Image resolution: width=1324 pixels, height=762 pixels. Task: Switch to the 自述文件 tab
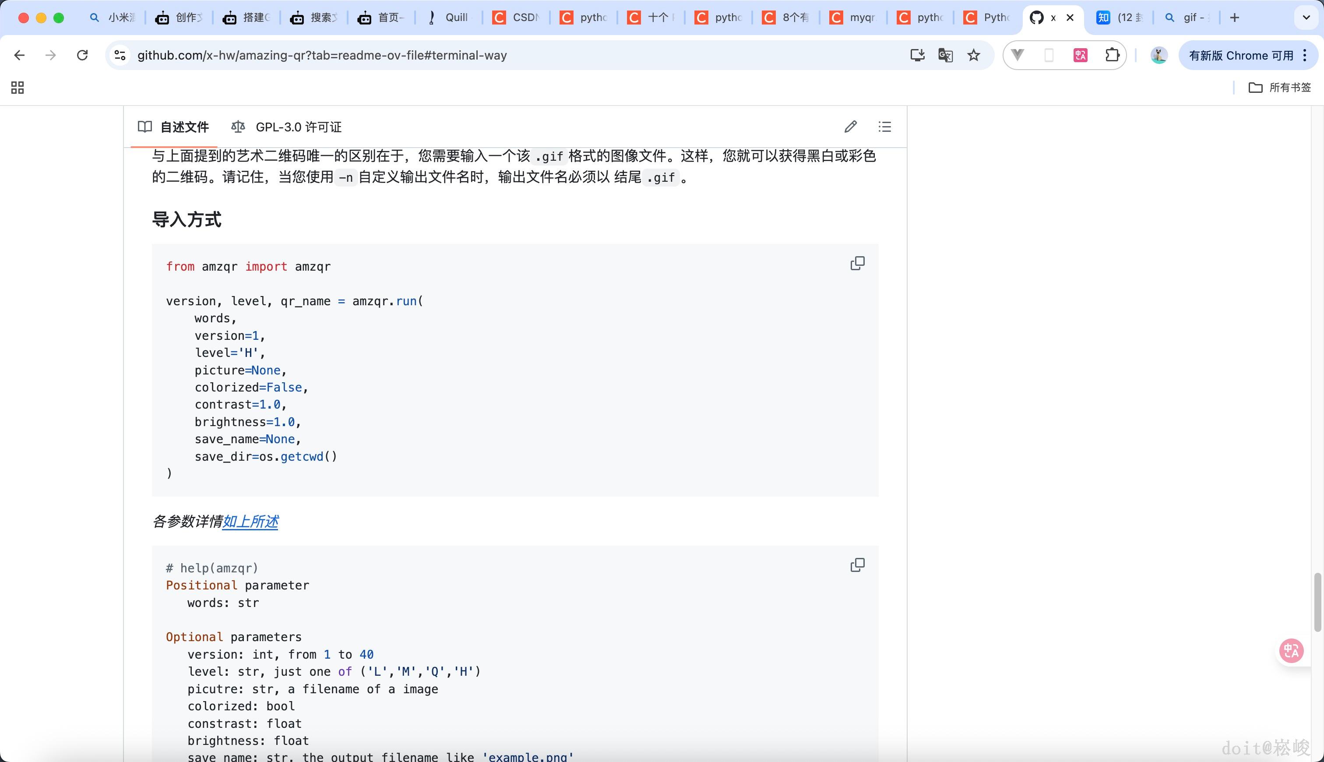[184, 127]
